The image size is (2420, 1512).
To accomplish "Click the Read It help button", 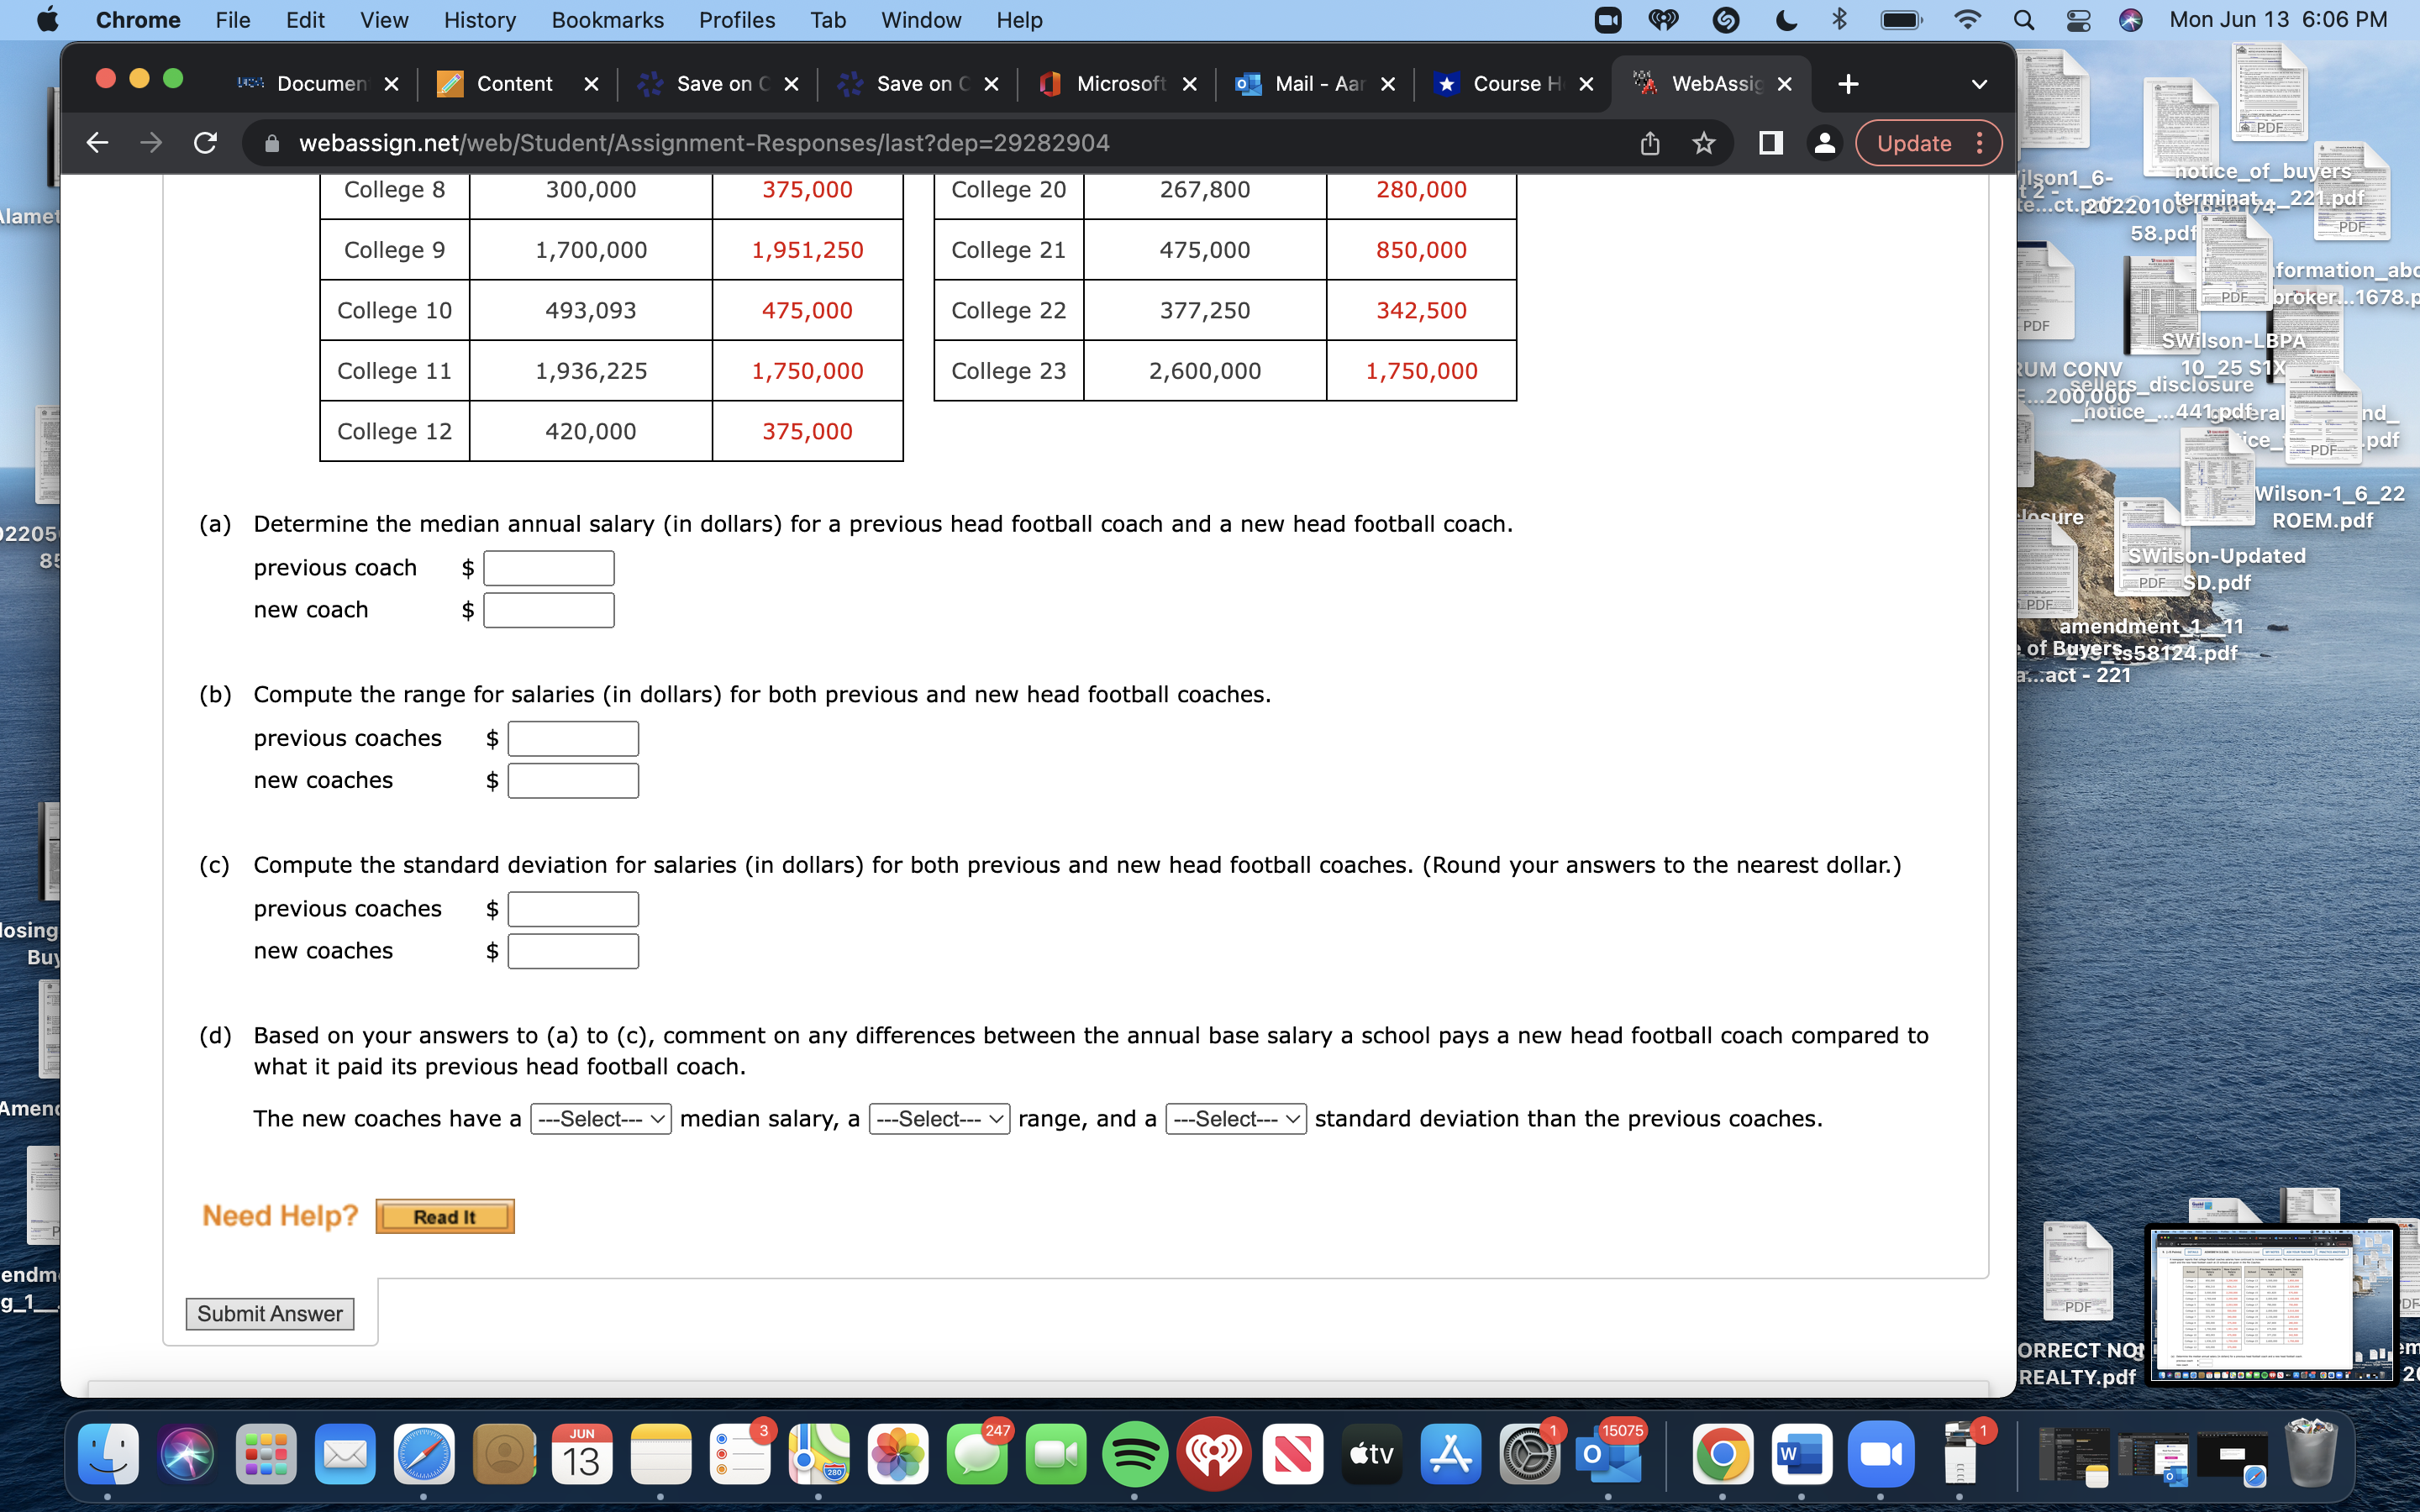I will point(444,1216).
